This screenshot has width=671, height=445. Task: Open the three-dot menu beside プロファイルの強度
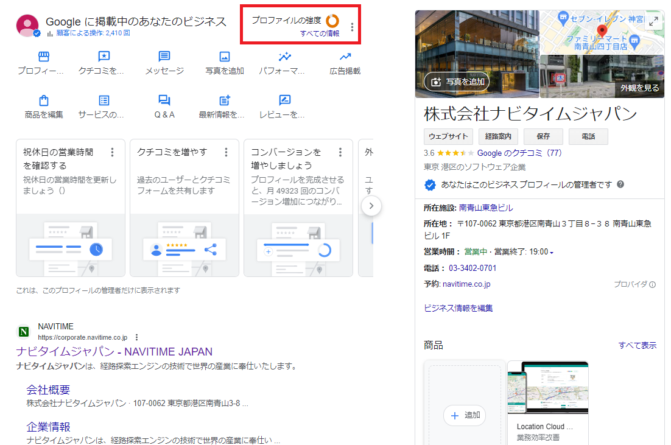352,27
